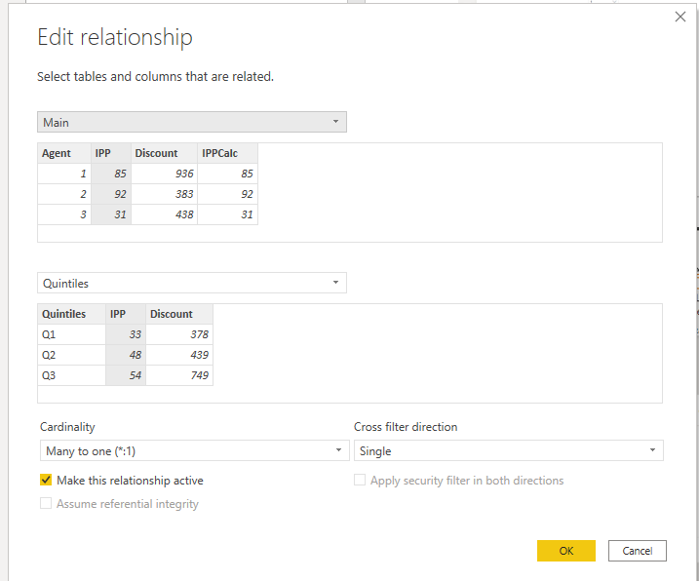Toggle Make this relationship active checkbox
The image size is (699, 581).
click(x=46, y=480)
